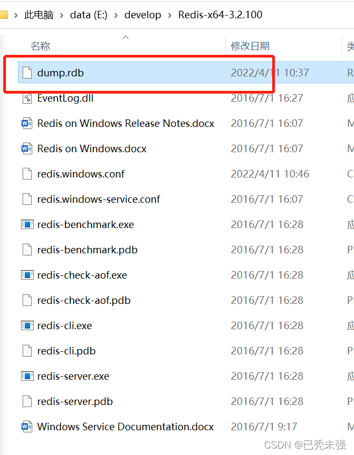Go to 此电脑 in the breadcrumb
354x455 pixels.
[x=39, y=15]
